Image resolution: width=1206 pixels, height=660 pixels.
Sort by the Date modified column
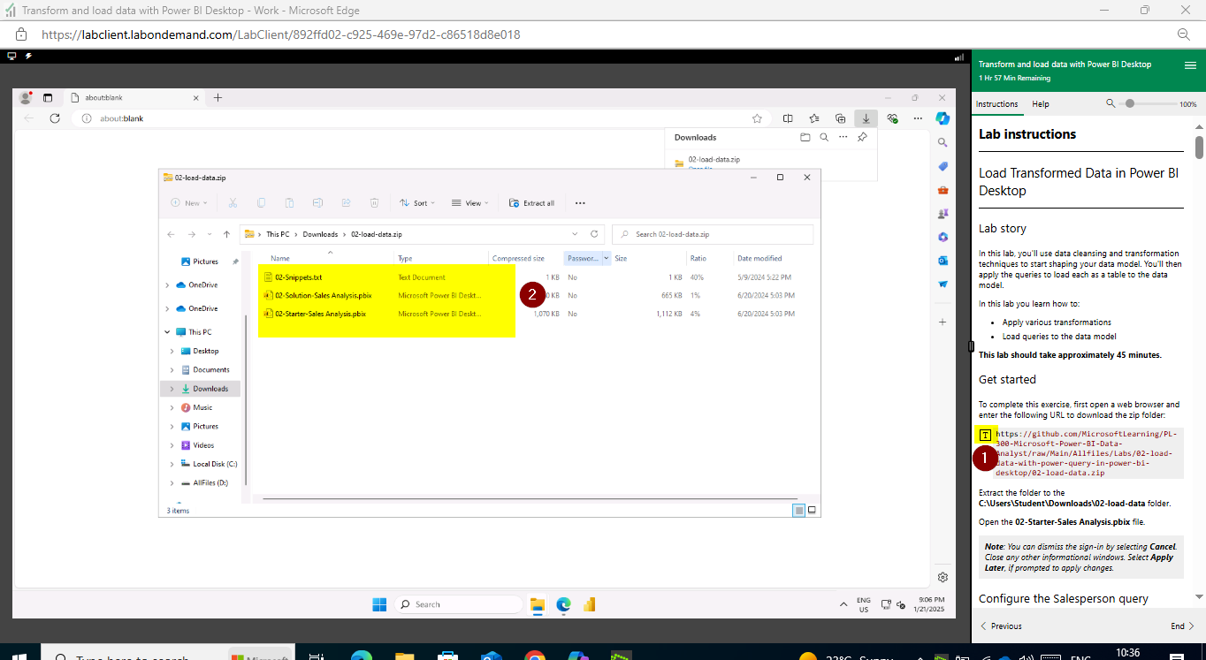click(759, 258)
